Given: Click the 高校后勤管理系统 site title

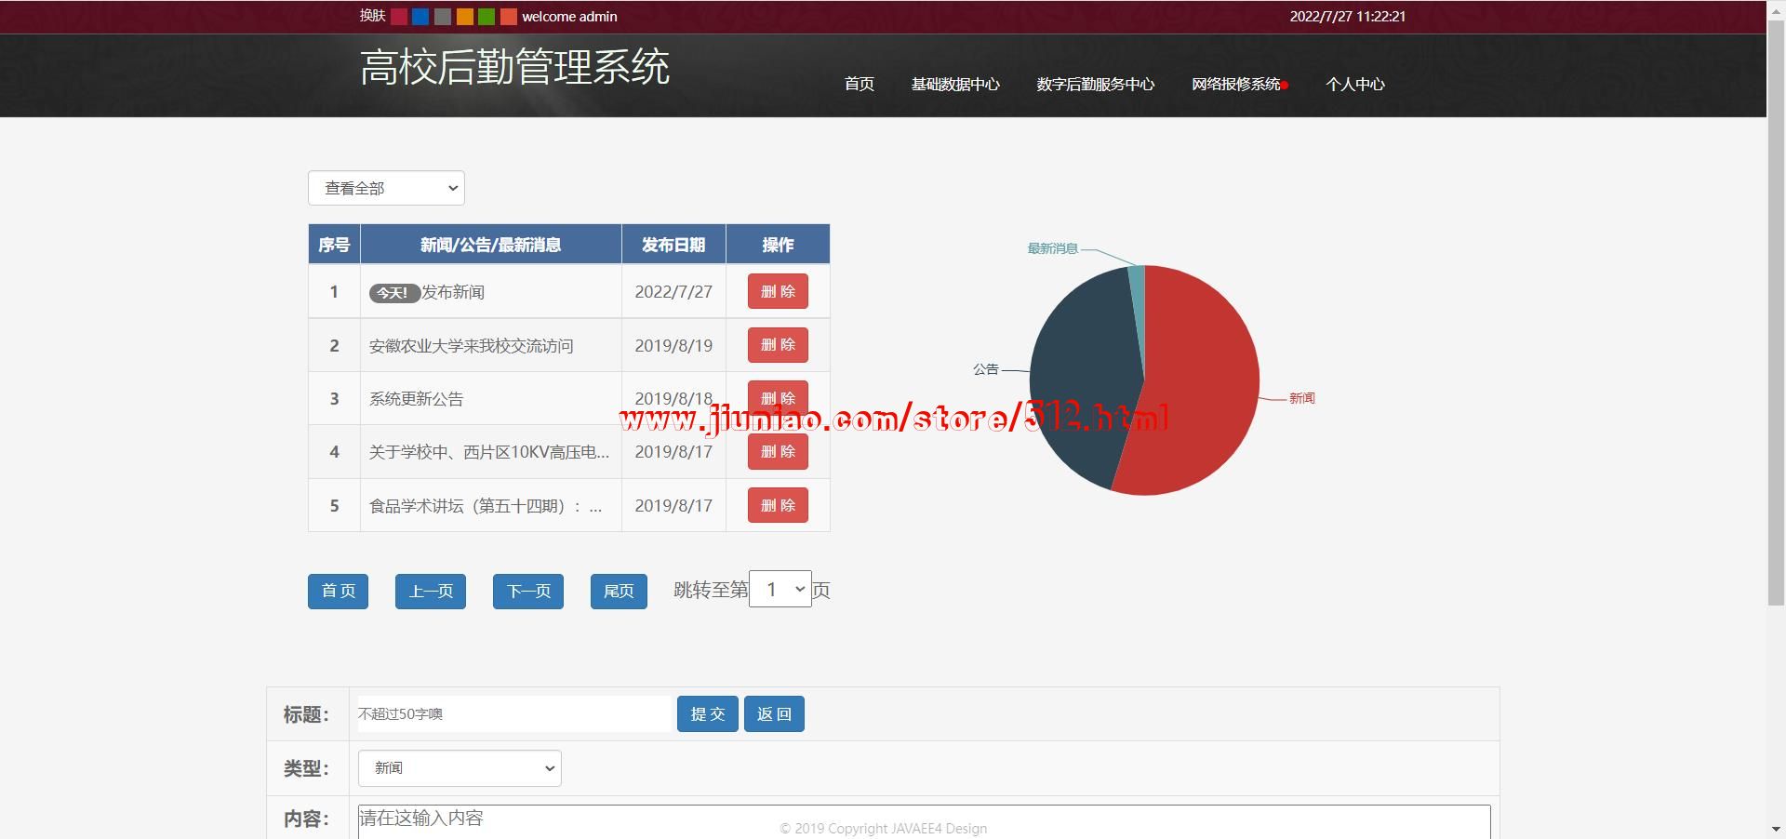Looking at the screenshot, I should (x=514, y=67).
